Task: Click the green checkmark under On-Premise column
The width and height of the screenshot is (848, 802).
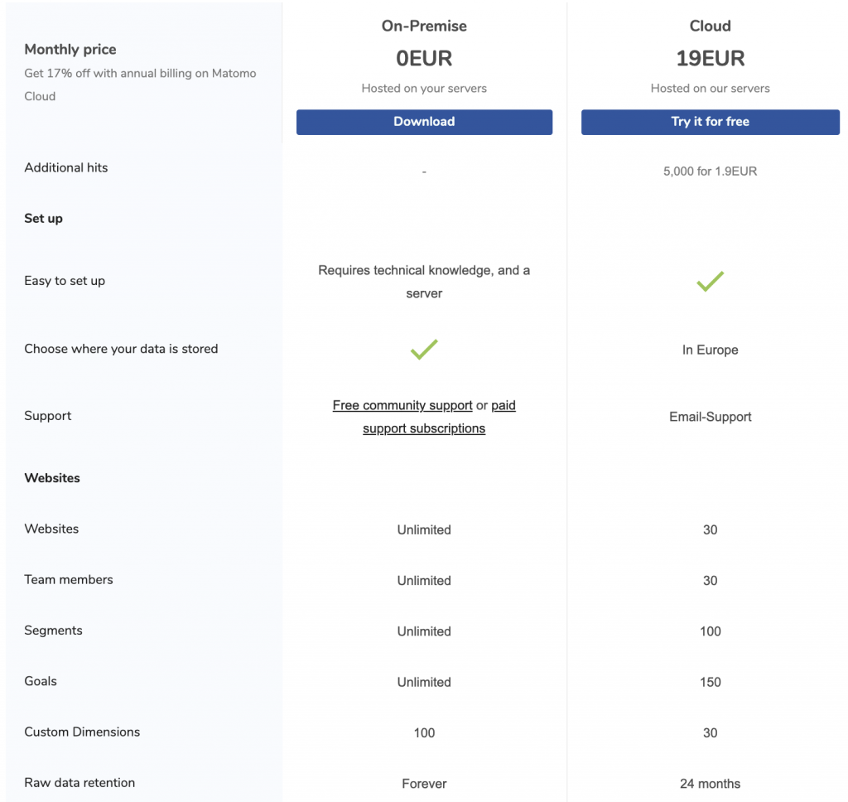Action: (424, 349)
